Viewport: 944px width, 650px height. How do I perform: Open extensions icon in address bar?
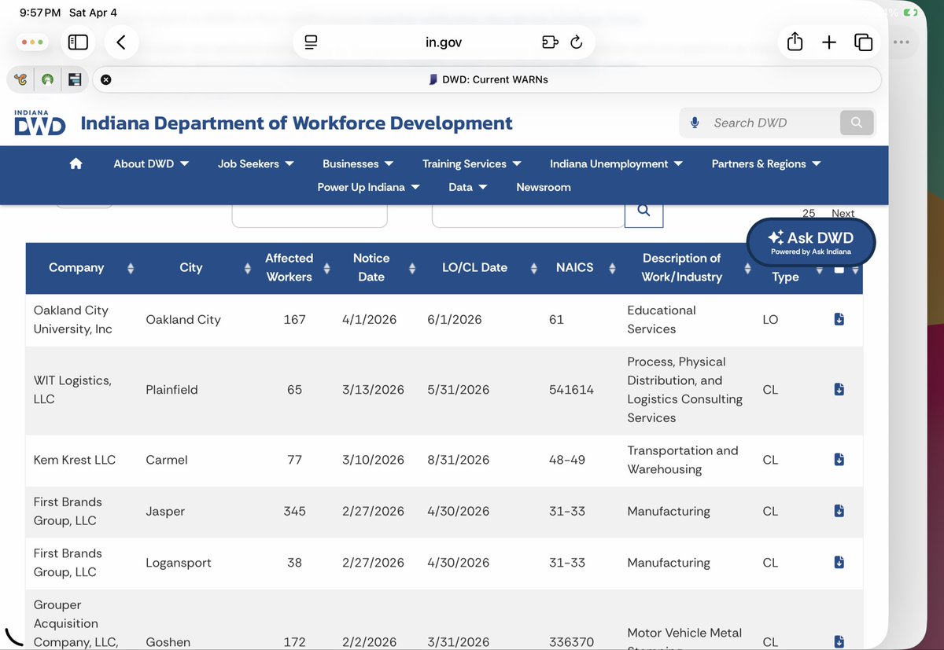550,42
